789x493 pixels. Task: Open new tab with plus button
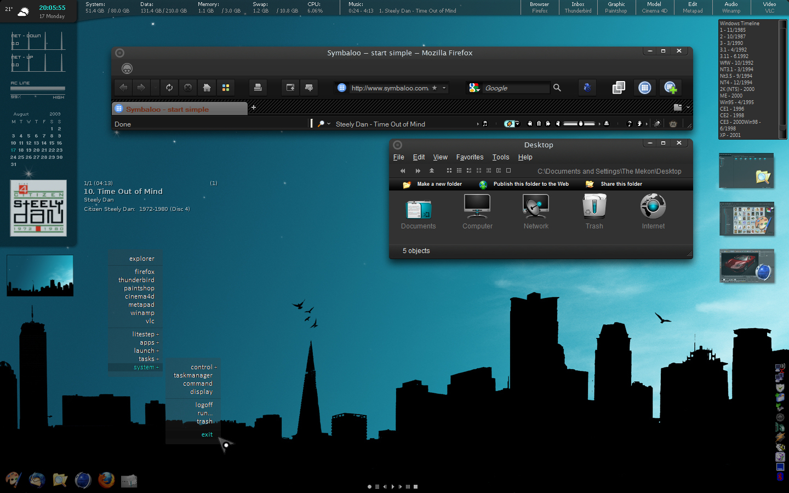click(254, 107)
